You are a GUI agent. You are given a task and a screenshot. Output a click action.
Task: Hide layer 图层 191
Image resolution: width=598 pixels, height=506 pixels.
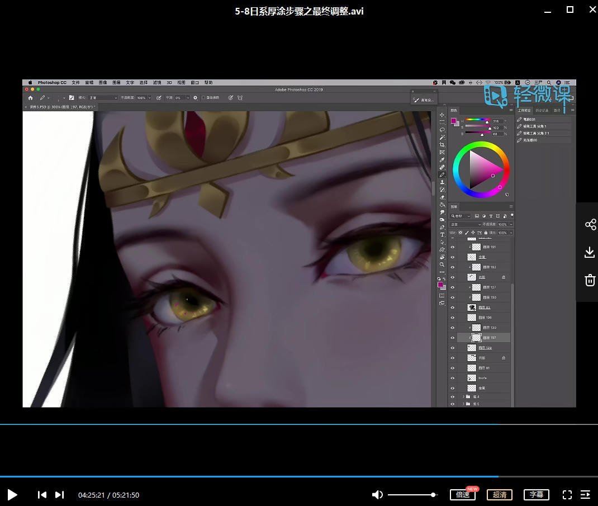pos(453,247)
